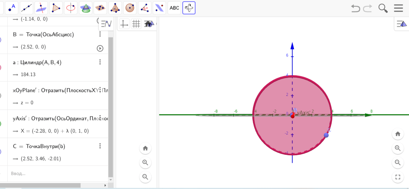
Task: Open the more options menu for point C
Action: (x=100, y=146)
